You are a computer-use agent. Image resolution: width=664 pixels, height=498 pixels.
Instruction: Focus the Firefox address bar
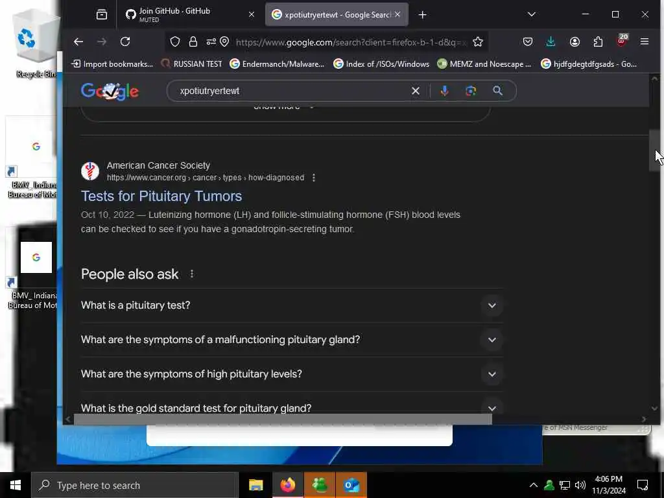point(351,42)
